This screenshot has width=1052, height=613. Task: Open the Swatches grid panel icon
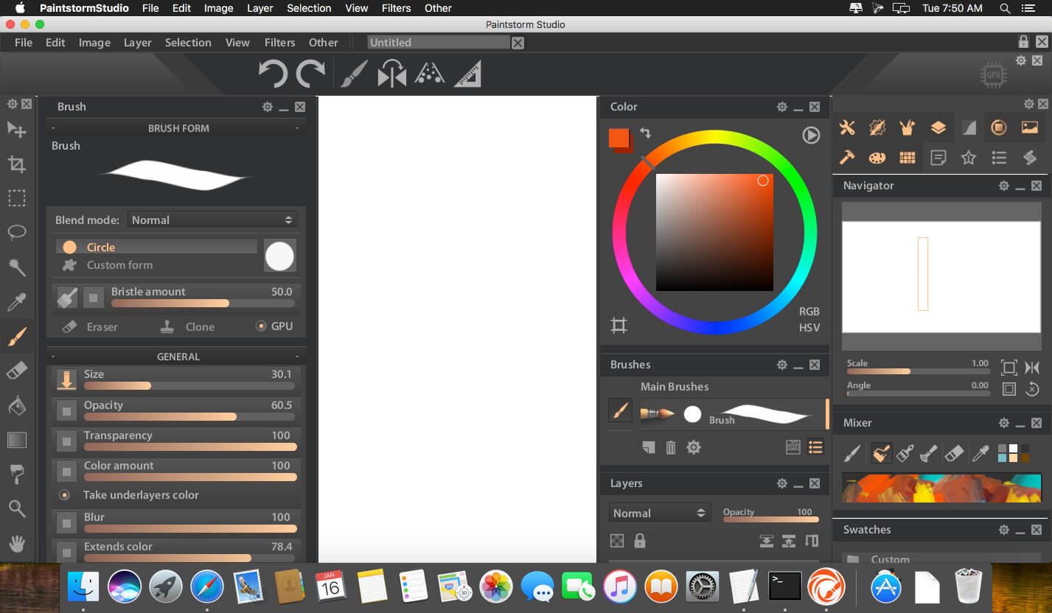(907, 157)
